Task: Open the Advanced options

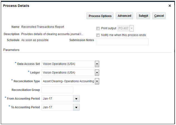Action: [124, 16]
